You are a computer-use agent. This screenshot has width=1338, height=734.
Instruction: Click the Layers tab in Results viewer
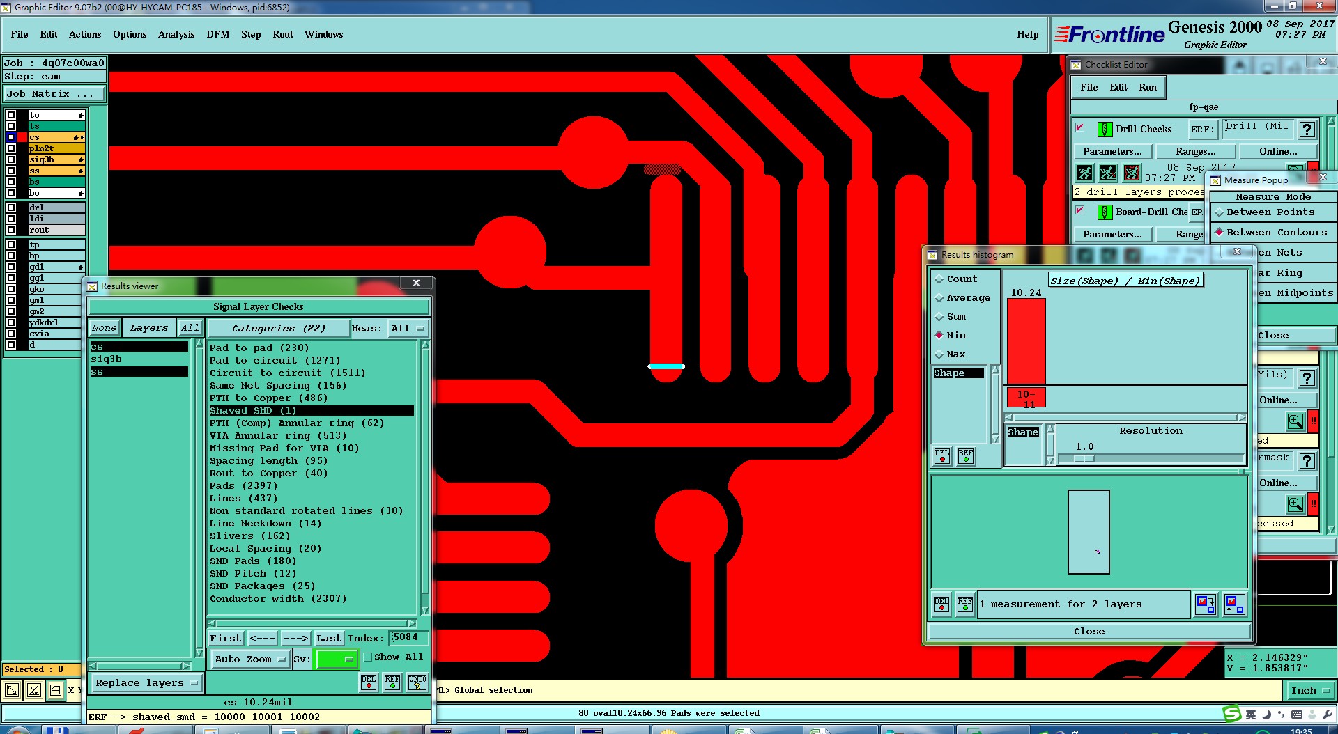point(148,328)
